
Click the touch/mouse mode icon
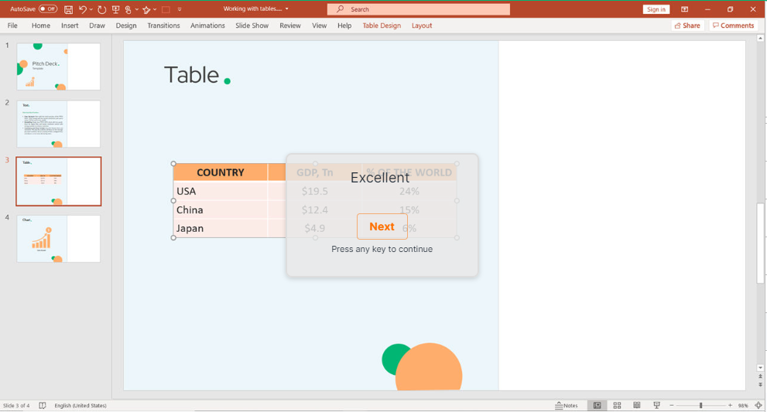tap(128, 9)
